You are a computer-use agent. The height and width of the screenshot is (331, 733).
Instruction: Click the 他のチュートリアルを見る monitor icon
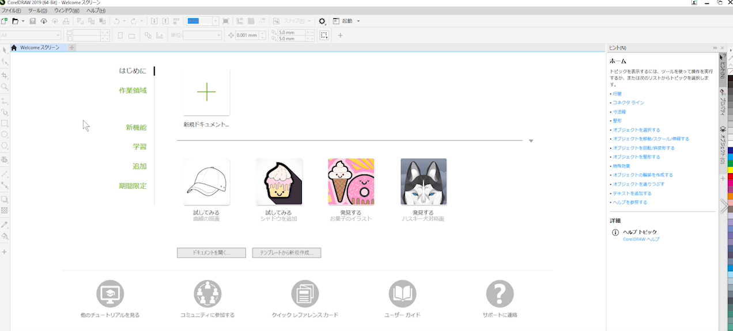(x=110, y=294)
